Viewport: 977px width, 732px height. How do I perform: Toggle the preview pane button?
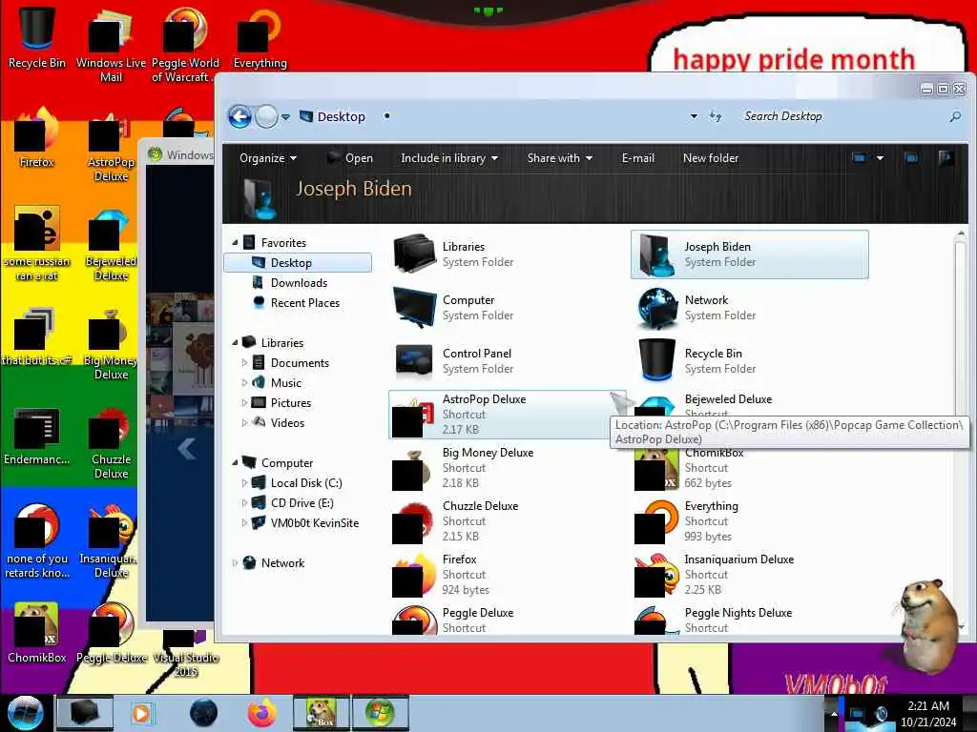coord(911,158)
